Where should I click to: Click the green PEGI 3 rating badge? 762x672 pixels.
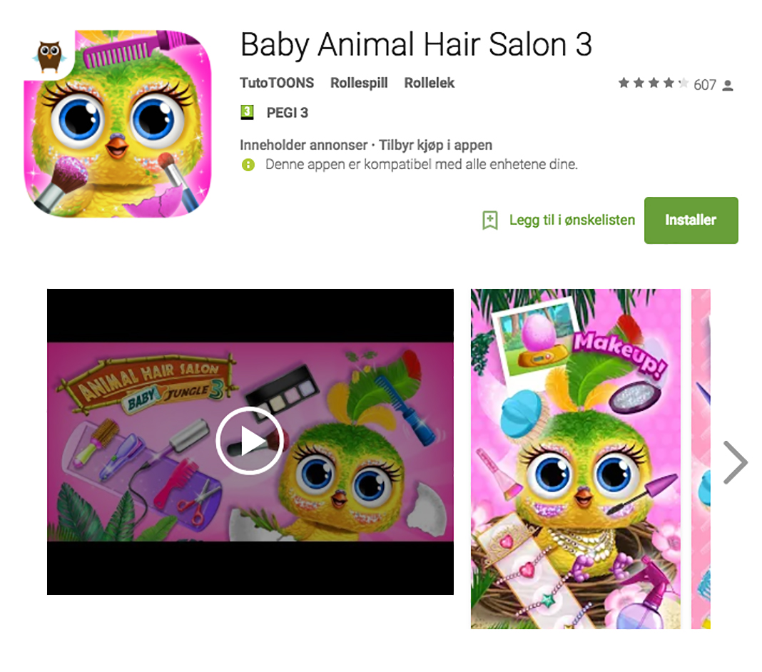point(247,113)
